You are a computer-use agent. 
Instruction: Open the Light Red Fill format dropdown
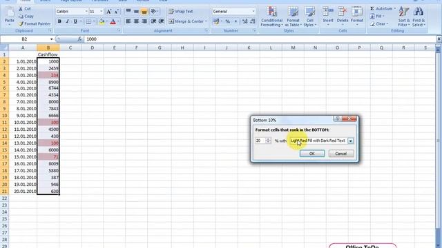tap(350, 141)
